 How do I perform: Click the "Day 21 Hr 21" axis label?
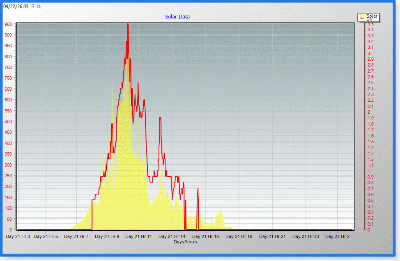pyautogui.click(x=272, y=236)
